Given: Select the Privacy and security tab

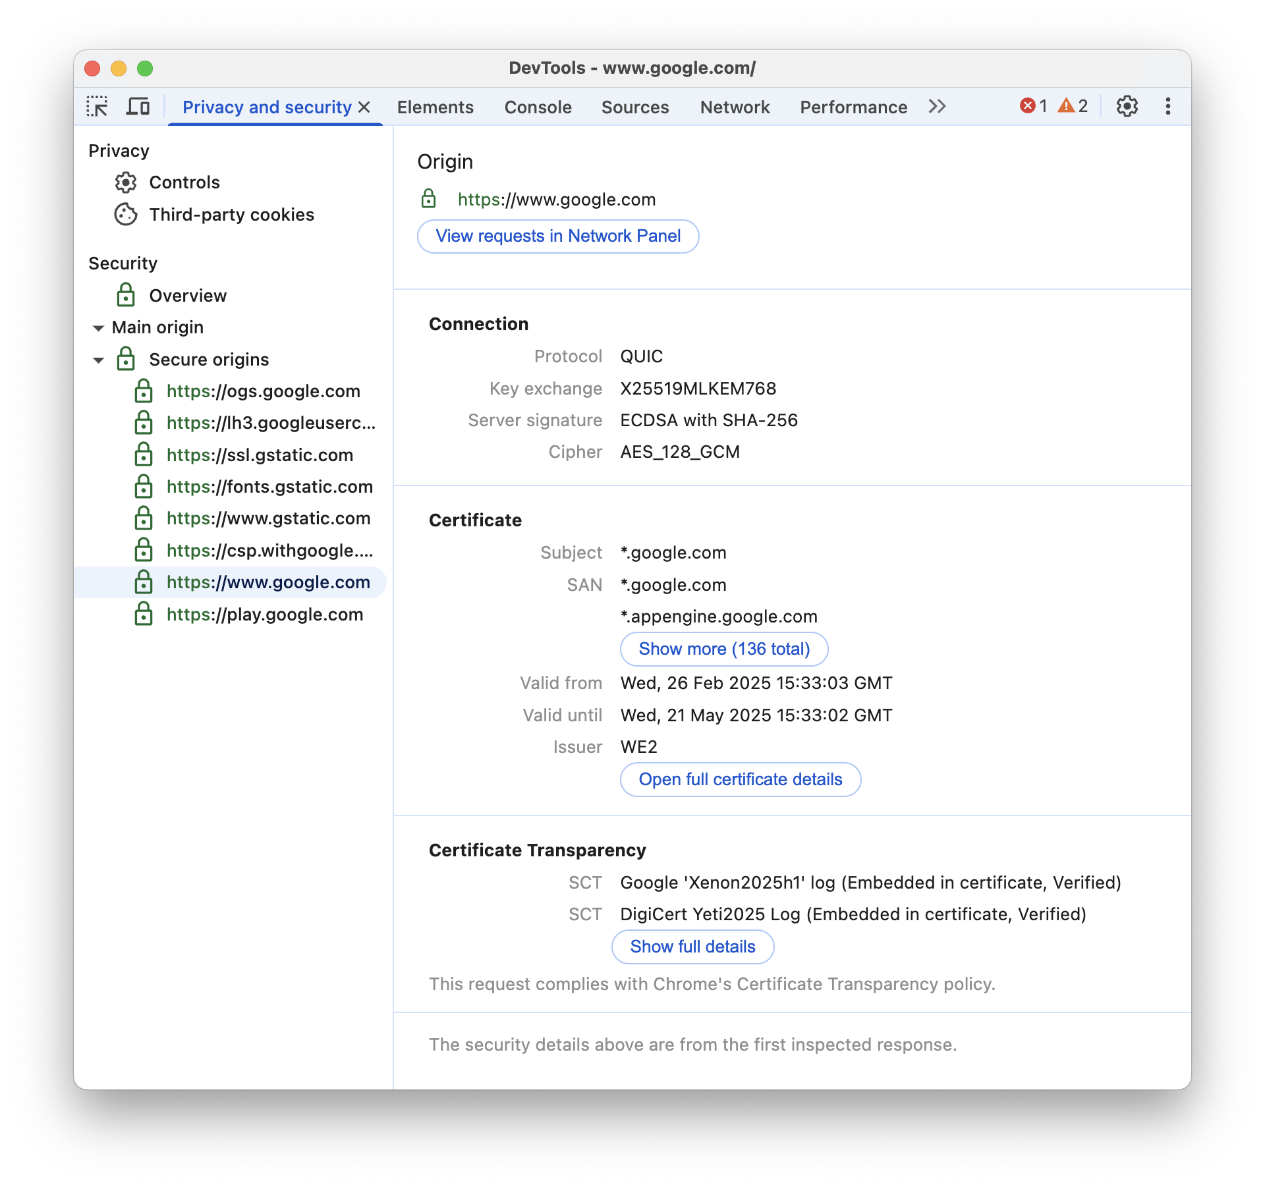Looking at the screenshot, I should (x=271, y=107).
